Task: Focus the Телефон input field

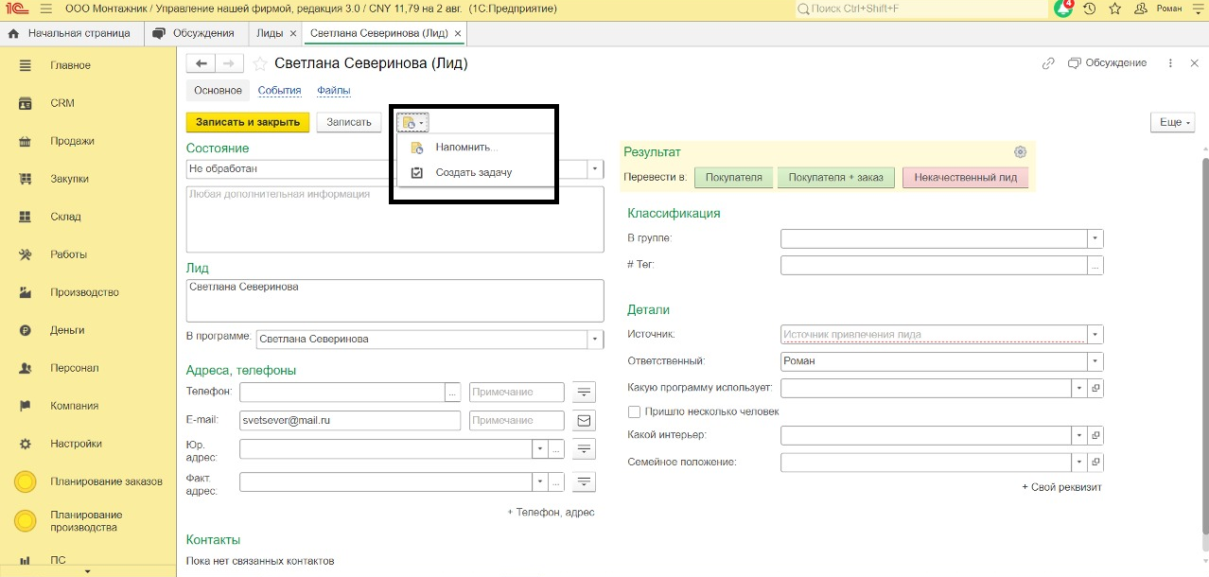Action: tap(342, 392)
